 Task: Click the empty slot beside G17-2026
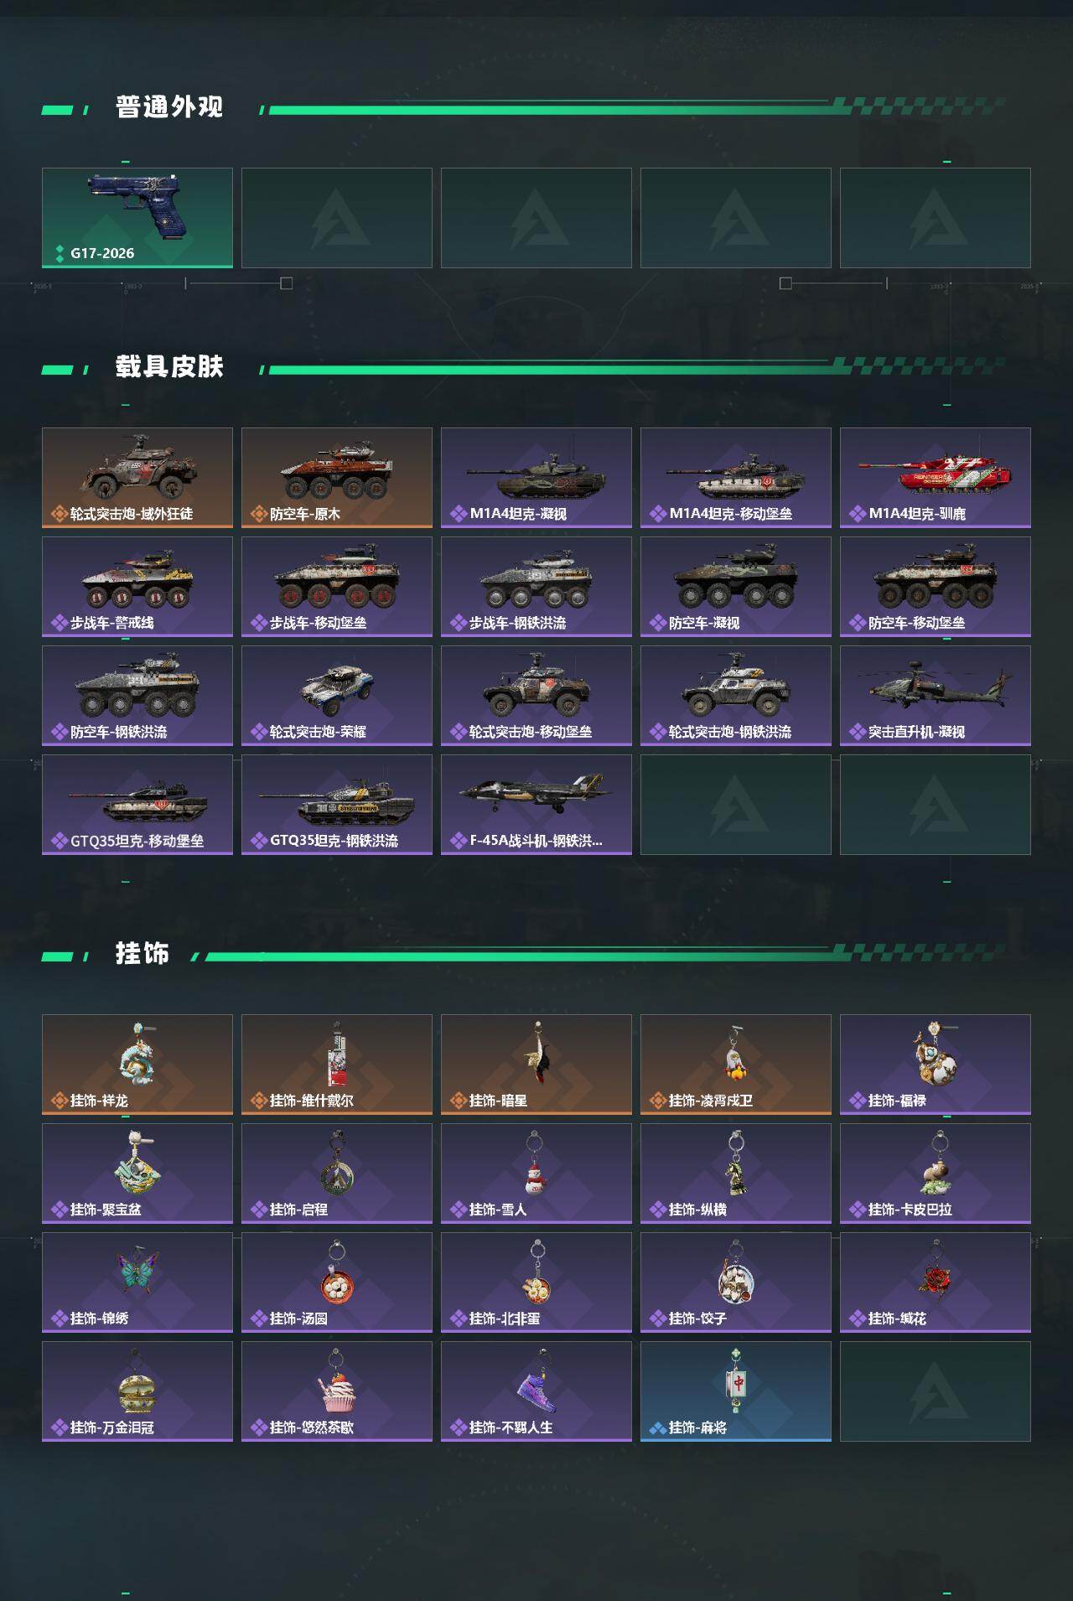click(x=337, y=218)
